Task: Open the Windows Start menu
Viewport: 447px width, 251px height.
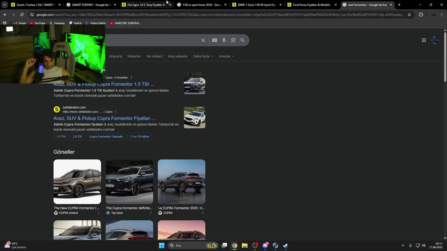Action: 162,245
